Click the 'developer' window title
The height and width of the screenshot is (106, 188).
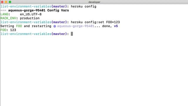(94, 2)
